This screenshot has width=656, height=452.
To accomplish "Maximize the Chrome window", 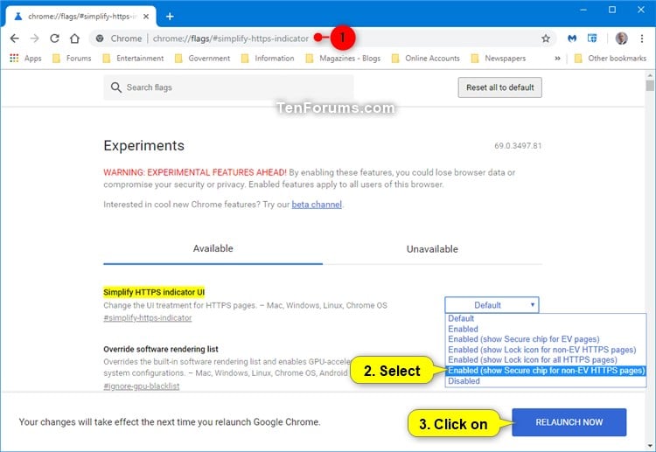I will [x=612, y=10].
